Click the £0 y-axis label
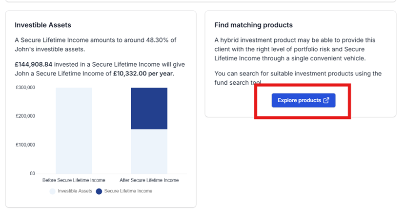Screen dimensions: 406x222 tap(32, 173)
